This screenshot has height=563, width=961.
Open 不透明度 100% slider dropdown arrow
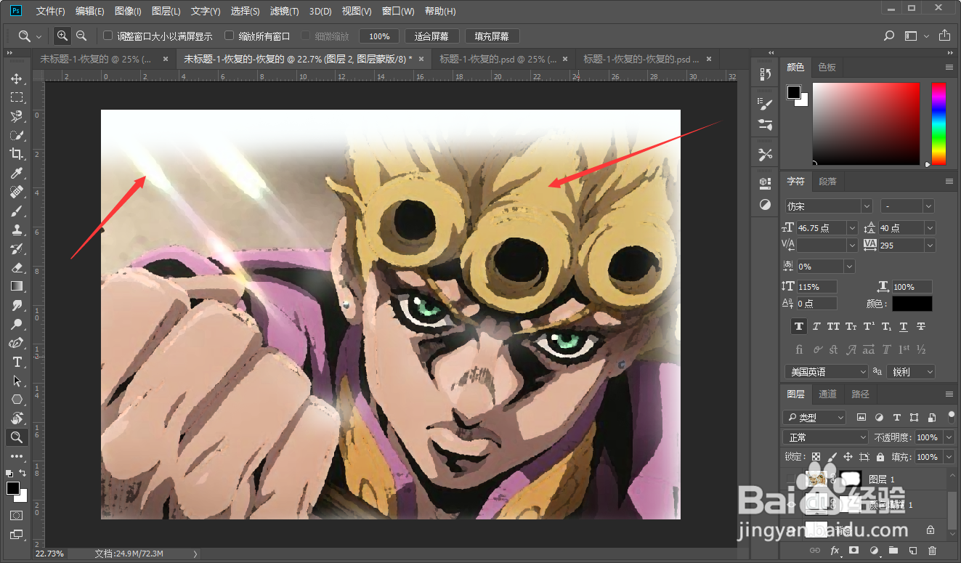click(949, 437)
